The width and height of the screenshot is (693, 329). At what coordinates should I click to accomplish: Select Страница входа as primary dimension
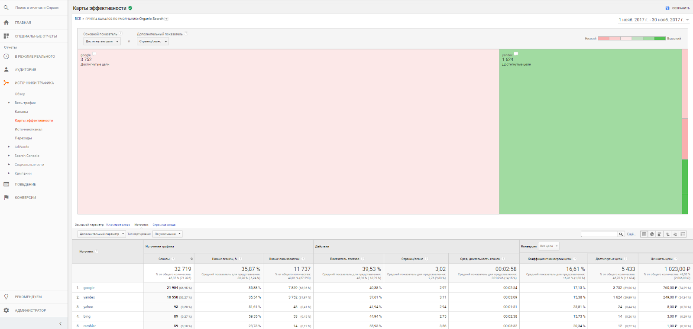164,225
